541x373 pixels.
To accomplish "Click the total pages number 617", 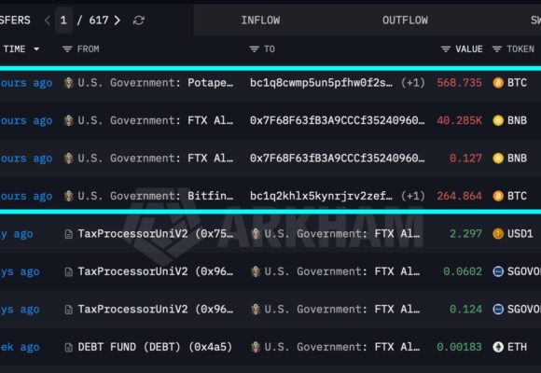I will pos(99,21).
